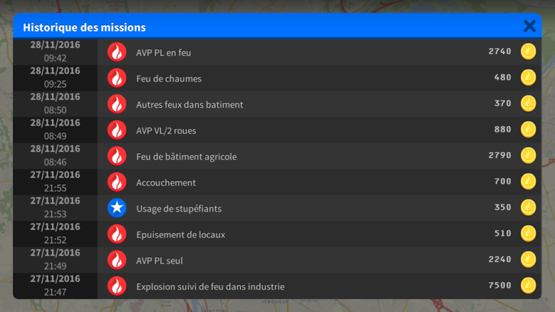This screenshot has width=555, height=312.
Task: Select Explosion suivi de feu dans industrie
Action: coord(210,286)
